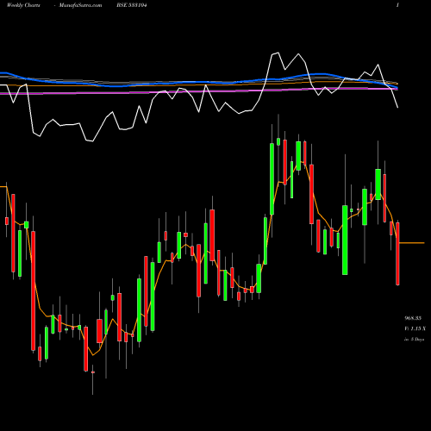Click the orange horizontal price level marker
The image size is (431, 431).
pyautogui.click(x=412, y=243)
